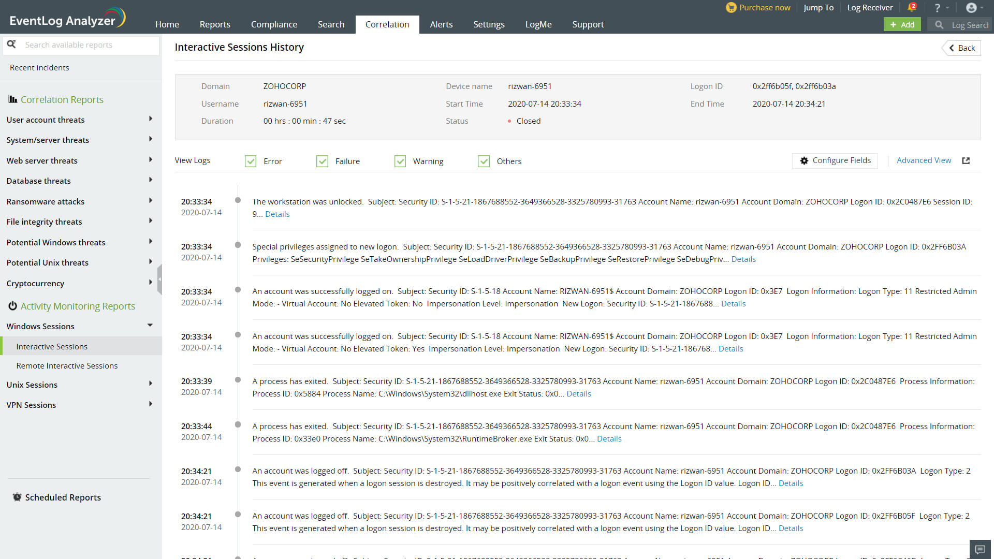Click the notification bell icon
This screenshot has height=559, width=994.
click(x=911, y=8)
